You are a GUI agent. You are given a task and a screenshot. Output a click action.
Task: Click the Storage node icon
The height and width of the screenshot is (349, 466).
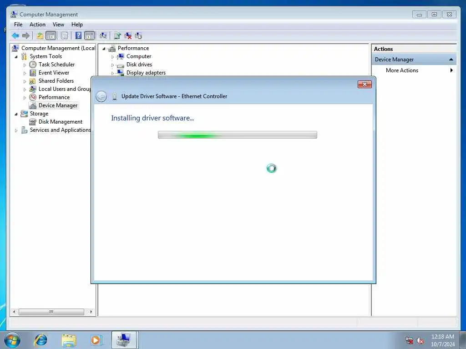pos(24,113)
